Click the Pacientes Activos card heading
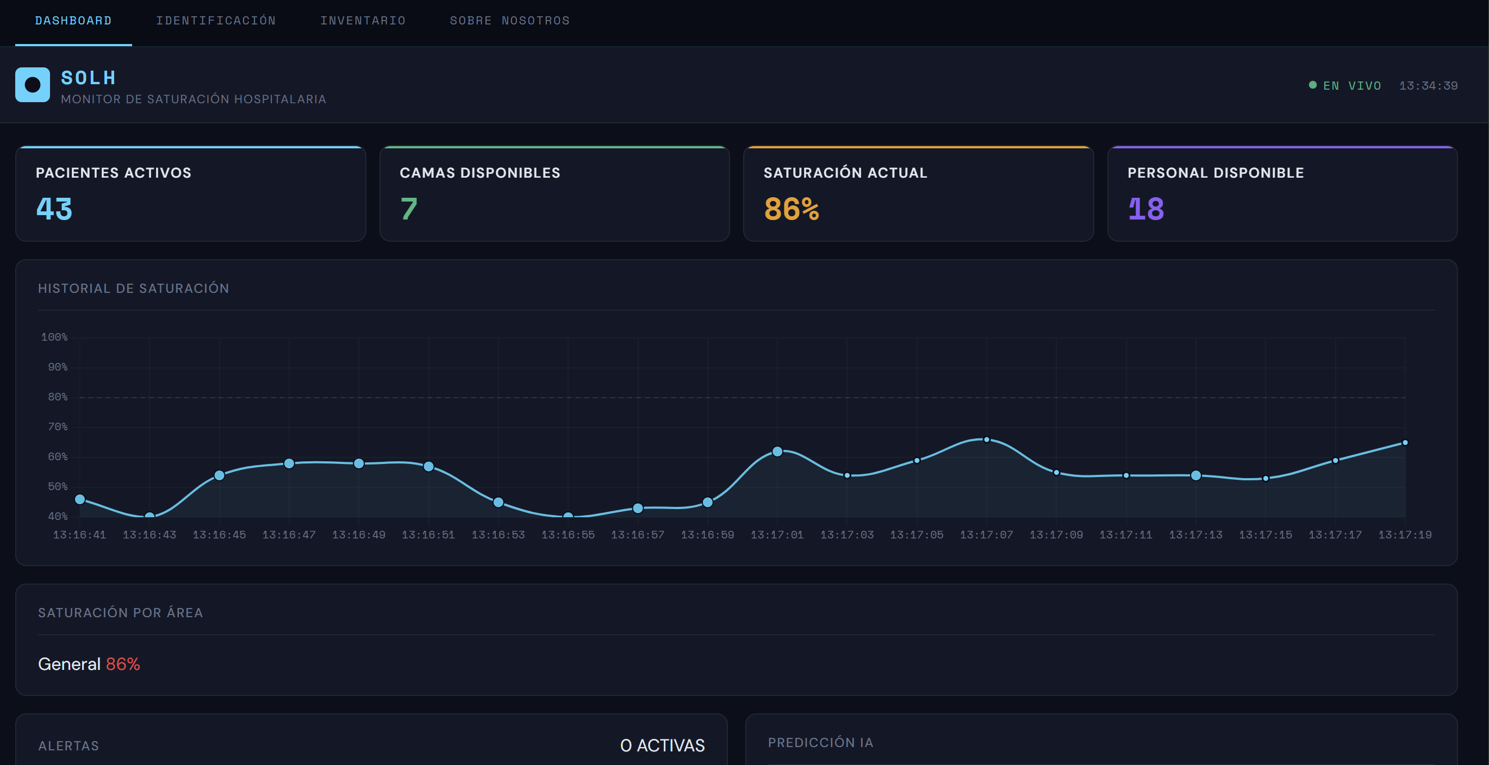Viewport: 1489px width, 765px height. pyautogui.click(x=113, y=173)
